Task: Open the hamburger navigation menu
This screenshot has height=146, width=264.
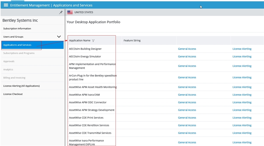Action: [6, 5]
